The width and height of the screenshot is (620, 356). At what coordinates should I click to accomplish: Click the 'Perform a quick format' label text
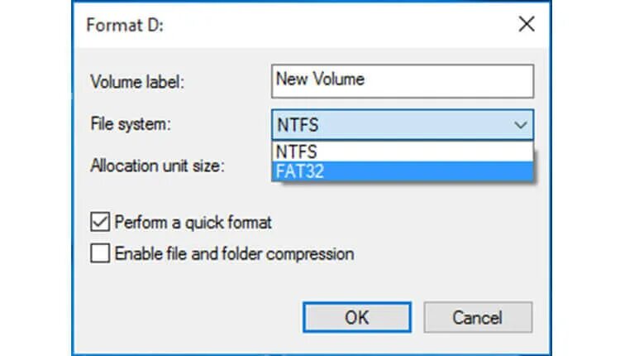point(193,223)
